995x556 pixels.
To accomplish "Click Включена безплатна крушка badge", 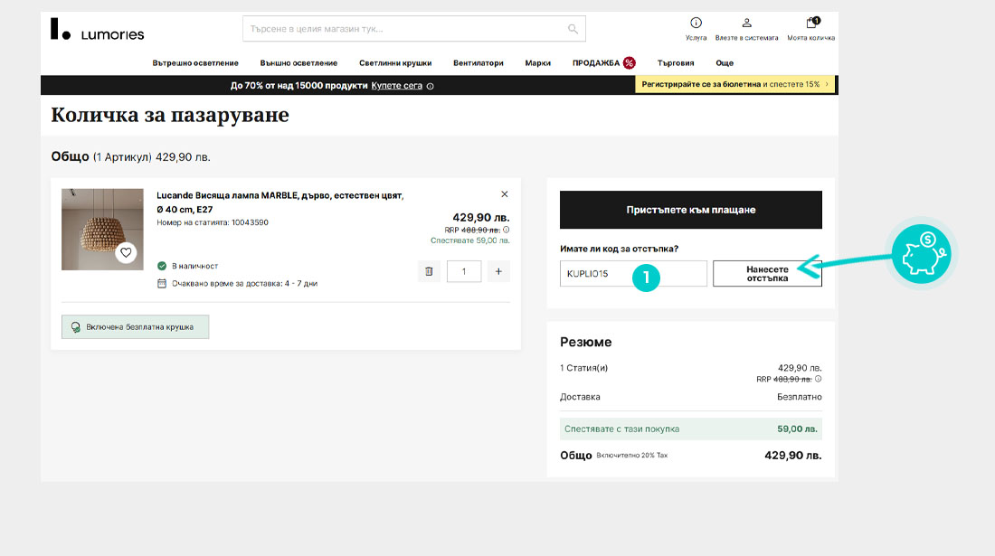I will pyautogui.click(x=135, y=327).
